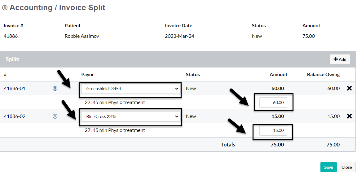Viewport: 357px width, 174px height.
Task: Open the Blue Cross 2345 payor dropdown
Action: [x=130, y=116]
